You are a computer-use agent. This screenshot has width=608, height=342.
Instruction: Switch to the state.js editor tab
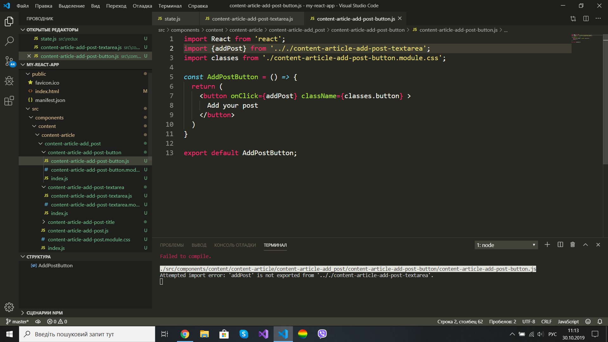[172, 19]
